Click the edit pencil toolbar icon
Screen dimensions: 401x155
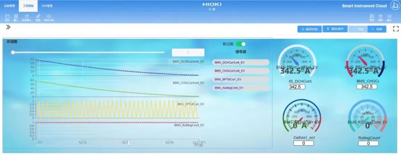pos(27,17)
